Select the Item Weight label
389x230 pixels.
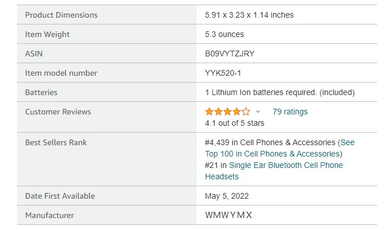[x=47, y=34]
